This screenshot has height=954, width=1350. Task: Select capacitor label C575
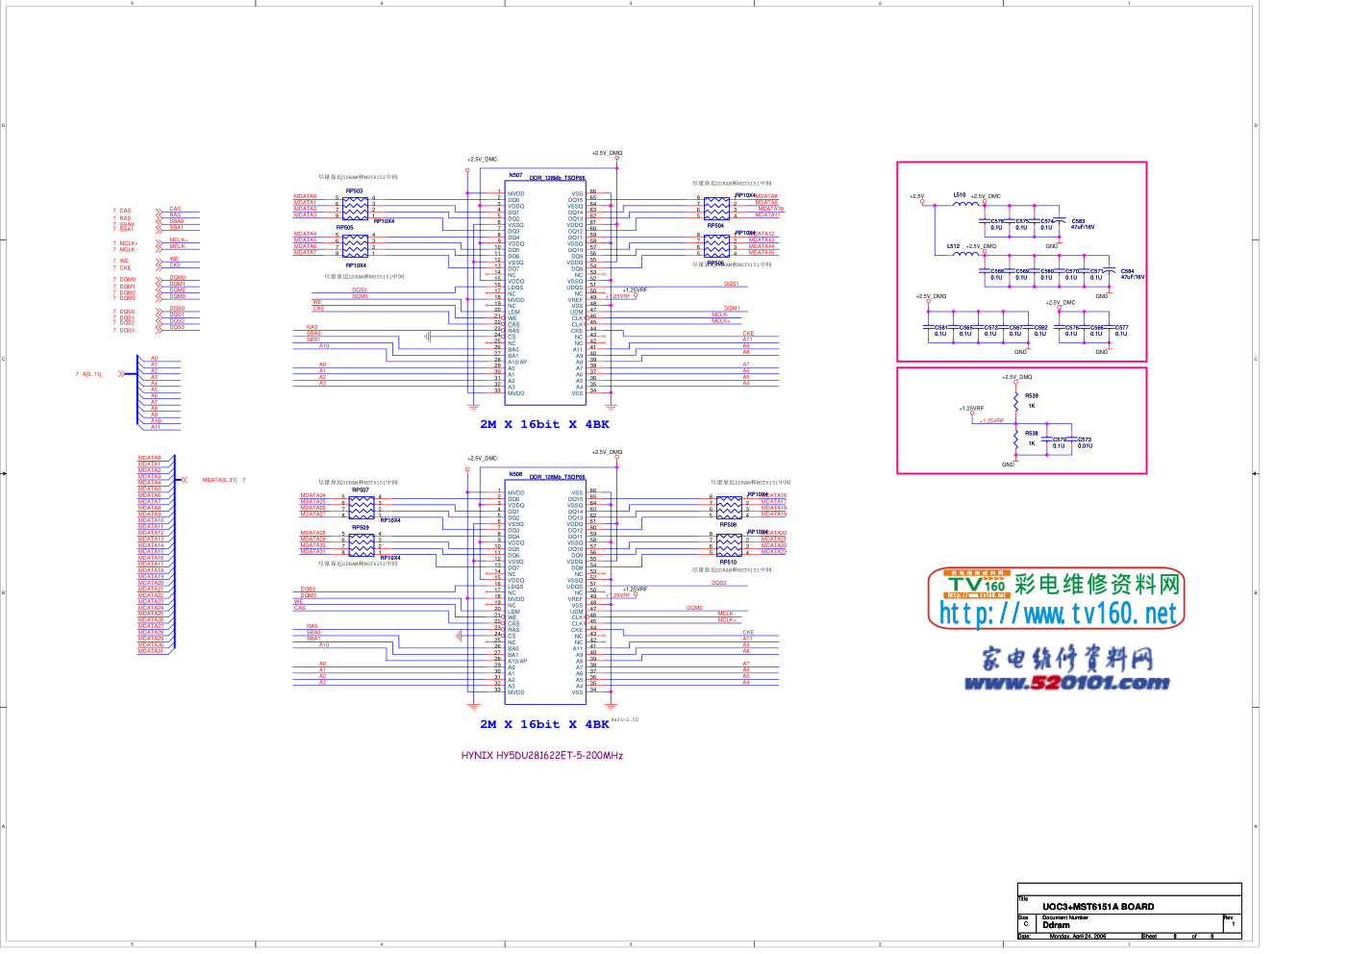pyautogui.click(x=1022, y=221)
